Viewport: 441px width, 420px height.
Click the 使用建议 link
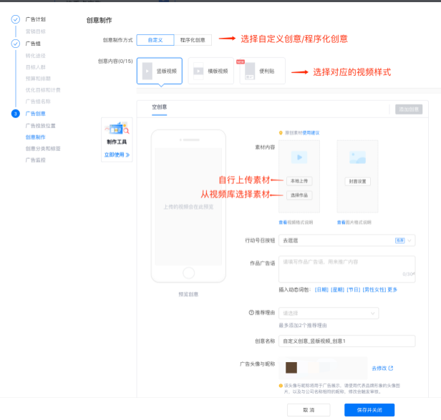(x=311, y=132)
